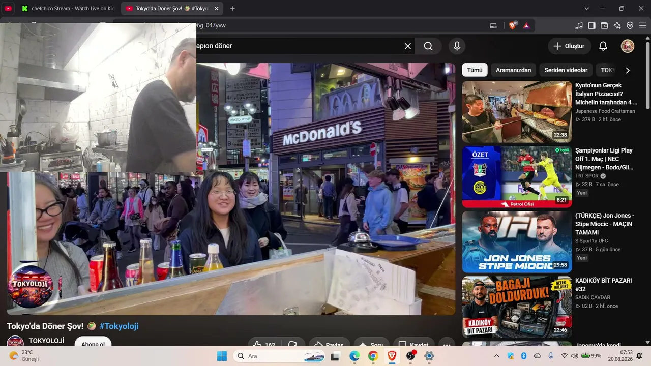Expand the browser tab search dropdown
This screenshot has height=366, width=651.
[x=587, y=9]
